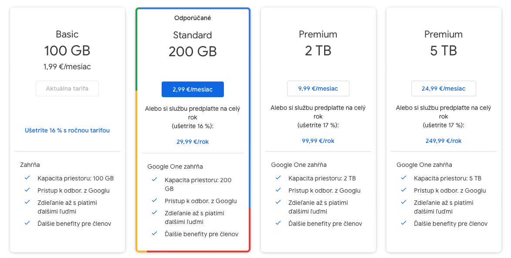This screenshot has width=511, height=258.
Task: Click the Odporúčané label on Standard card
Action: click(193, 18)
